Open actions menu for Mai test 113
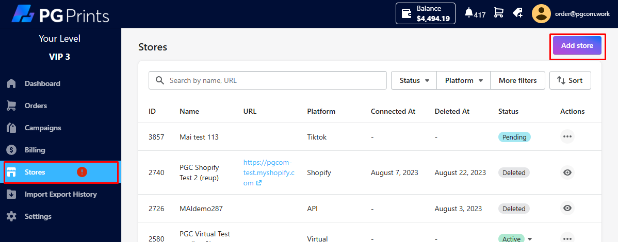The height and width of the screenshot is (242, 618). click(x=567, y=137)
